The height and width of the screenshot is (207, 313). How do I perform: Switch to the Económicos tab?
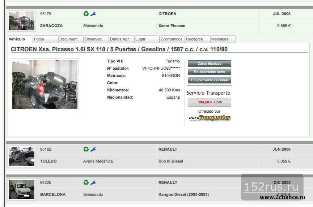tap(172, 39)
